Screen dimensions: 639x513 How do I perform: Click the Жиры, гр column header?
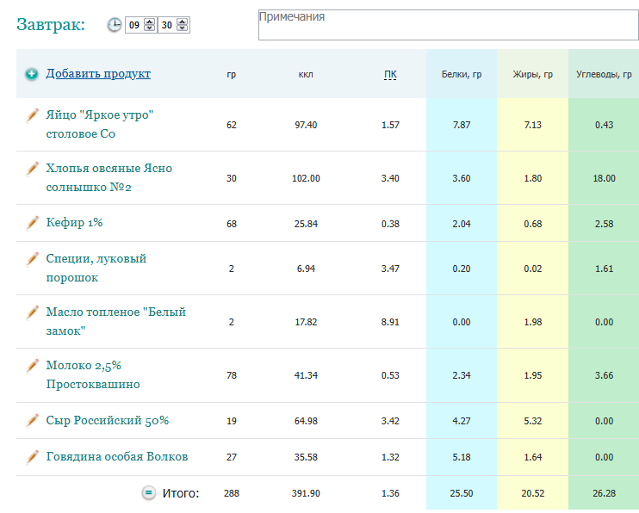click(x=532, y=74)
